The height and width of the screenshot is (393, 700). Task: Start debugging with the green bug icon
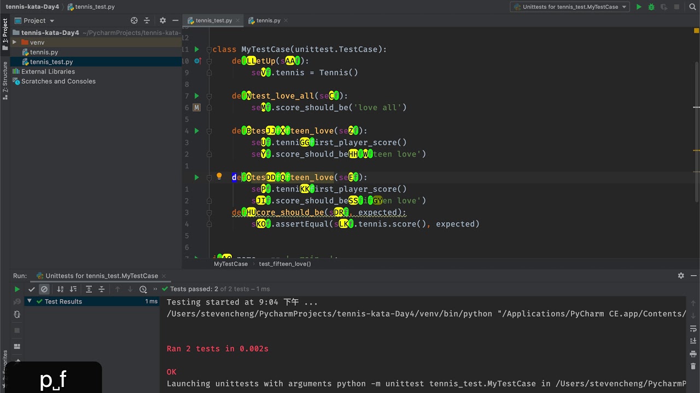coord(651,7)
